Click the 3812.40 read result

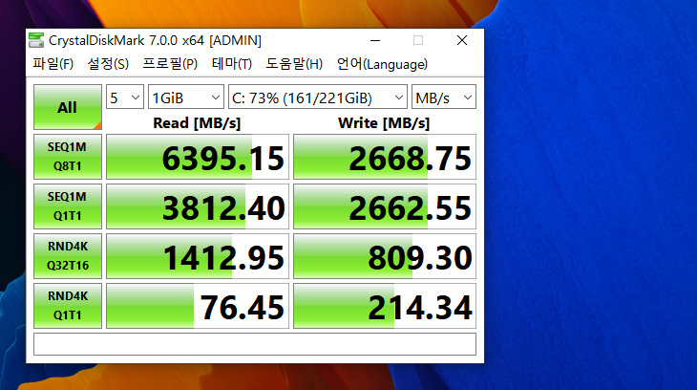pyautogui.click(x=198, y=206)
